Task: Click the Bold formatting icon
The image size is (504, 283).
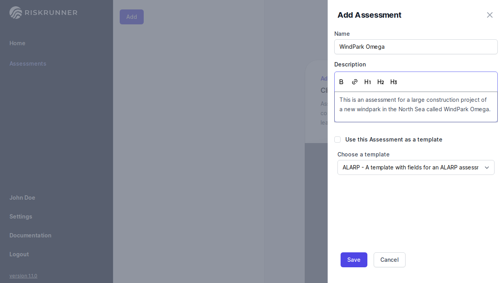Action: [341, 82]
